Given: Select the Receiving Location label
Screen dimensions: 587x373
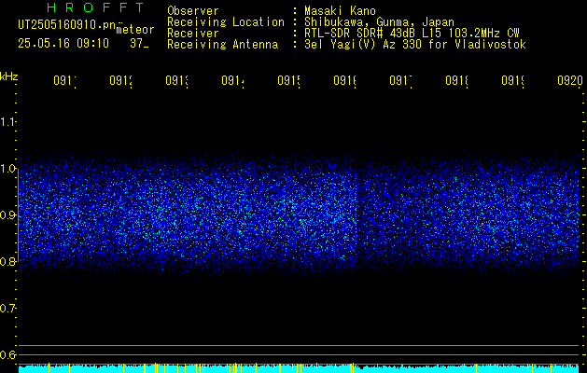Looking at the screenshot, I should point(226,22).
